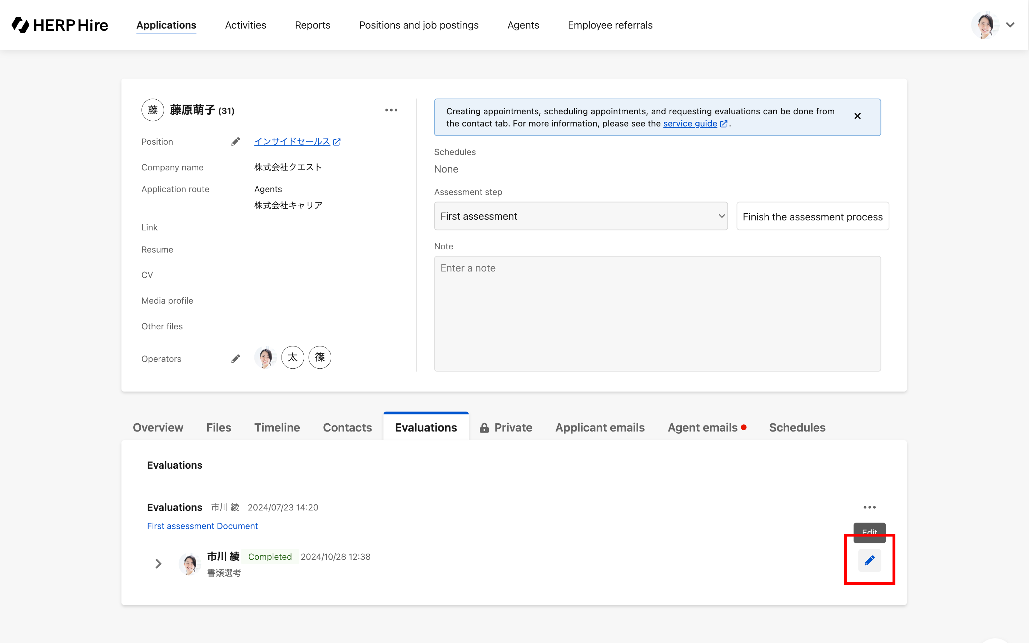This screenshot has width=1029, height=643.
Task: Click the 太 operator avatar
Action: pos(293,357)
